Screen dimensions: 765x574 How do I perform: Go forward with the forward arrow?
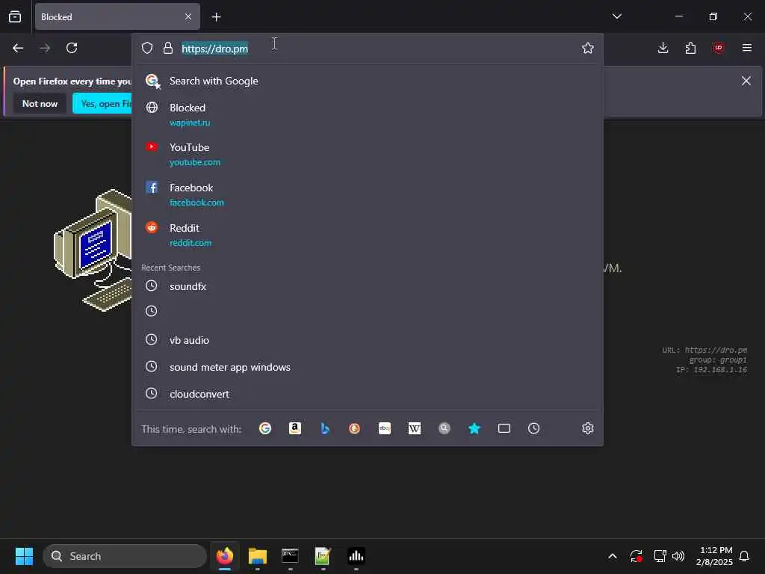coord(45,48)
